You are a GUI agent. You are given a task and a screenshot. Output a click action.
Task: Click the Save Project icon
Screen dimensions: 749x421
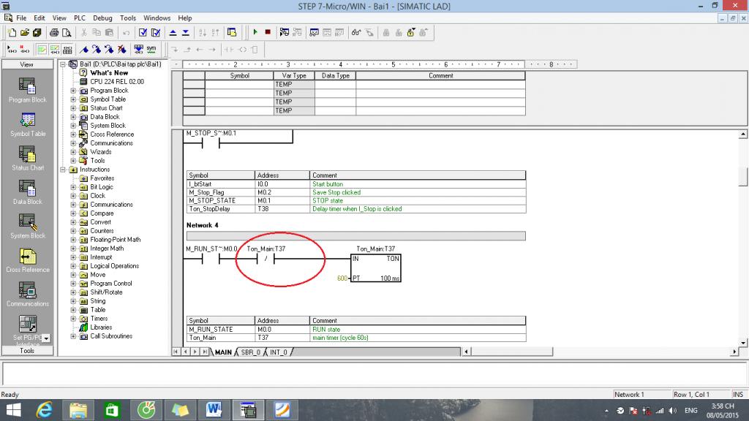[x=37, y=32]
